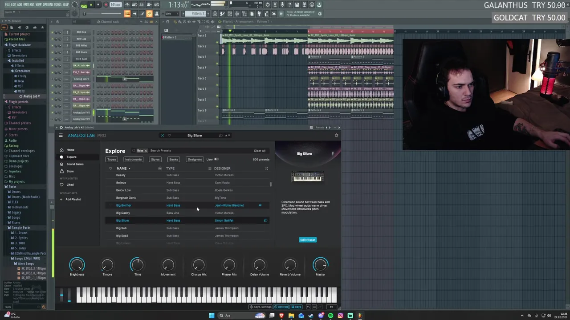Toggle Track 1 mute in the playlist
Image resolution: width=570 pixels, height=320 pixels.
pos(217,42)
